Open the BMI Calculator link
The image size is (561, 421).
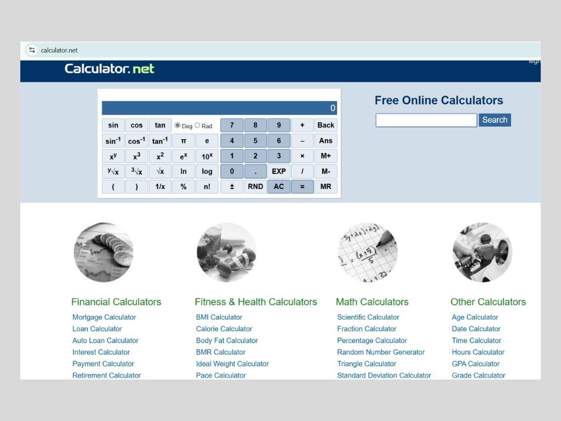(x=219, y=317)
